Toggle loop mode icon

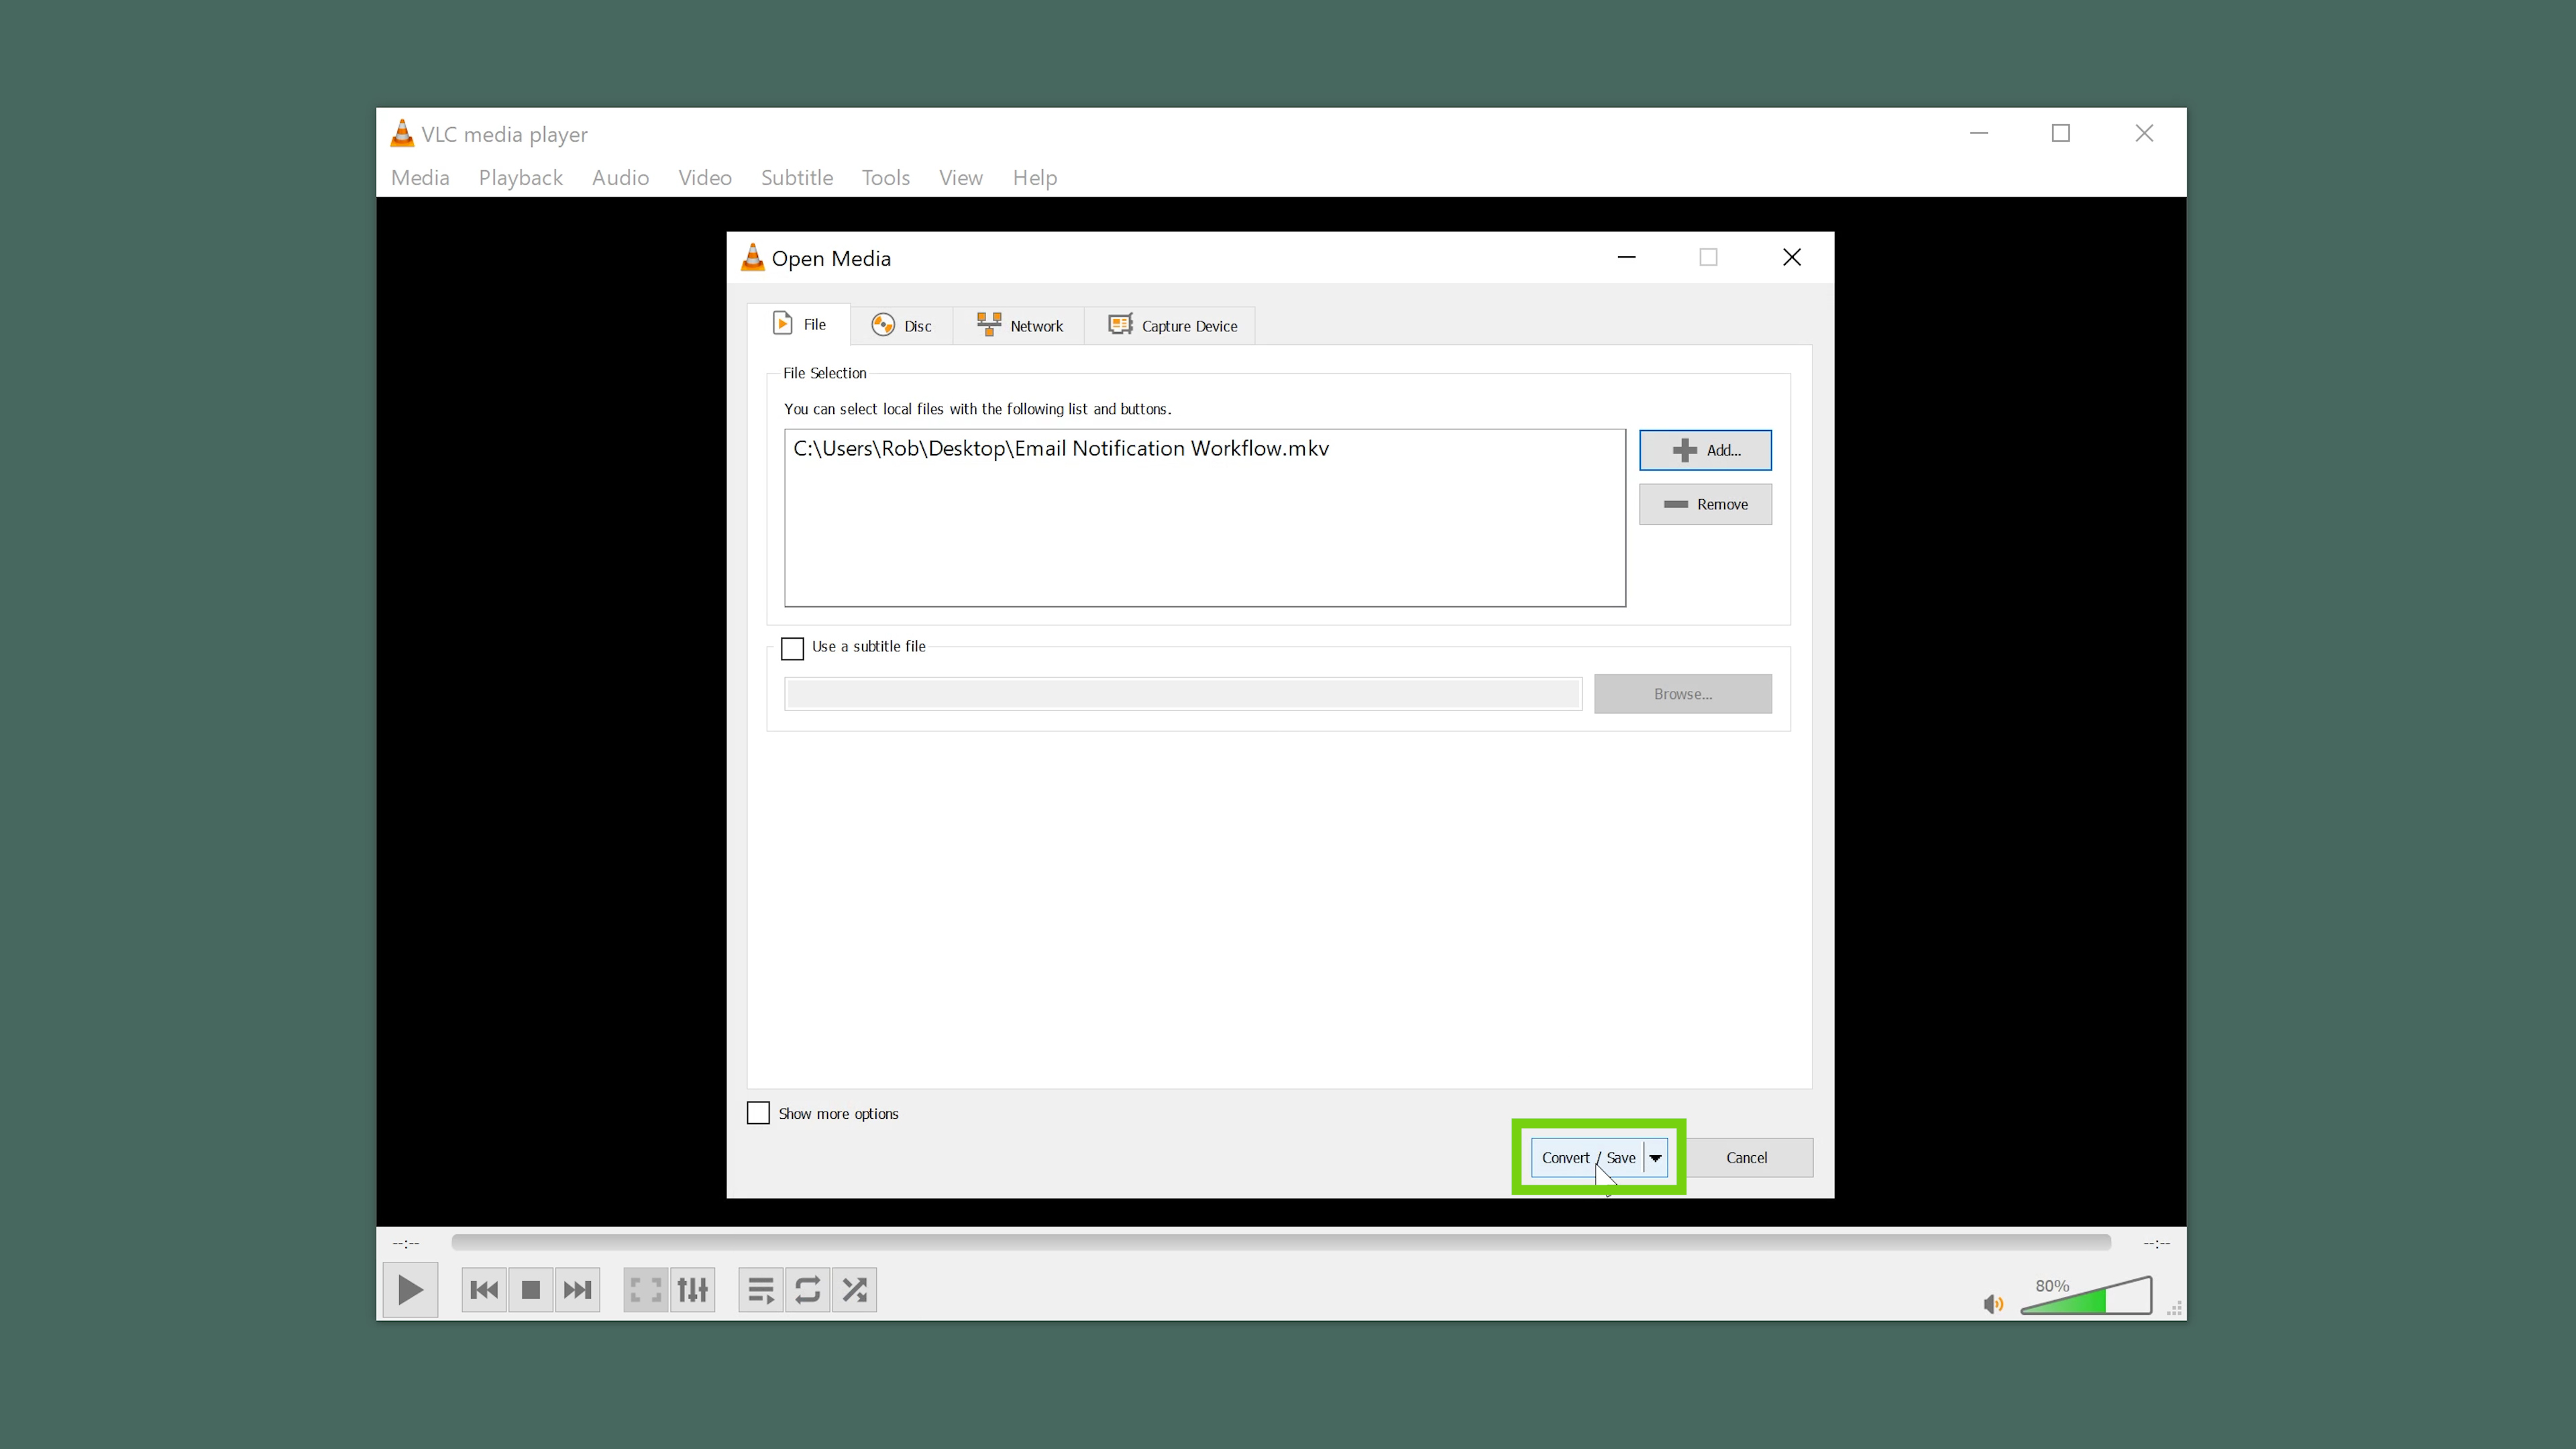[x=808, y=1290]
